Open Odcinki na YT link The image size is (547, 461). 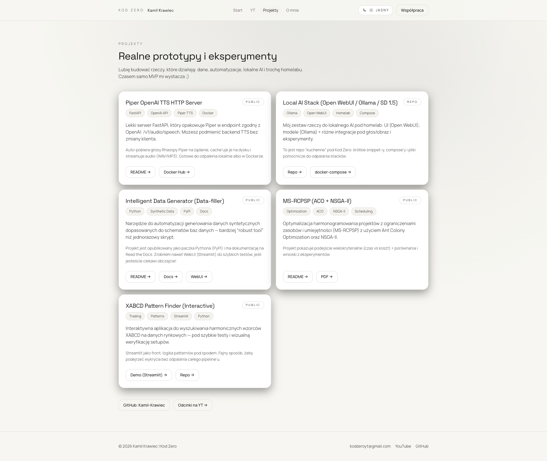[193, 405]
